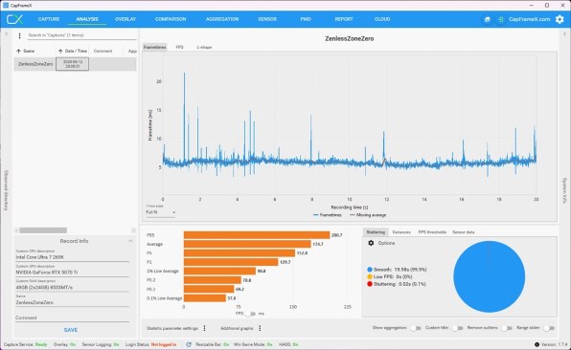Toggle FPS / ms unit switch

[251, 314]
